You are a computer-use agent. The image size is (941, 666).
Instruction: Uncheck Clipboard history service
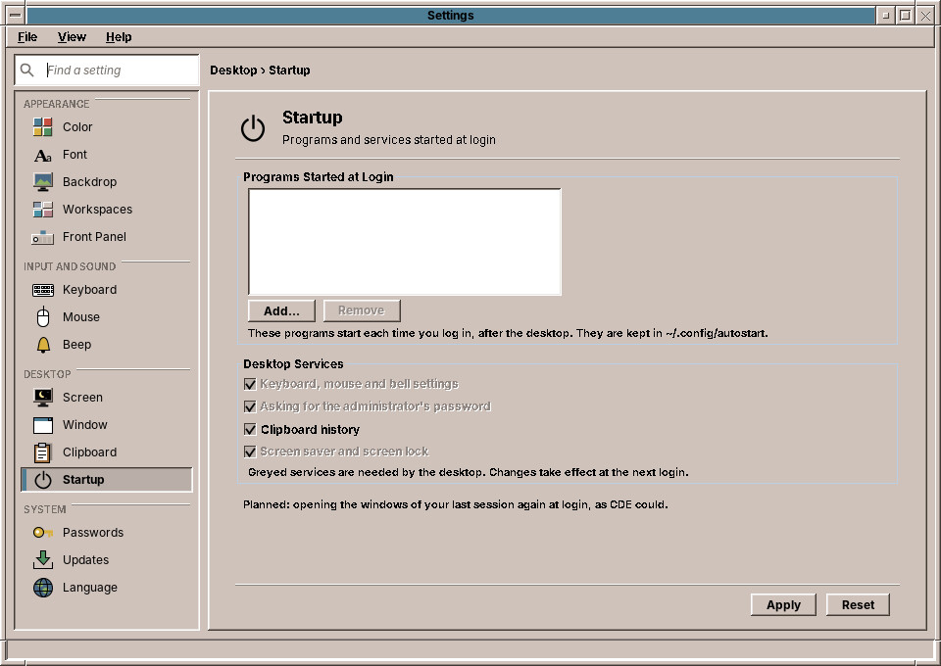pyautogui.click(x=250, y=430)
